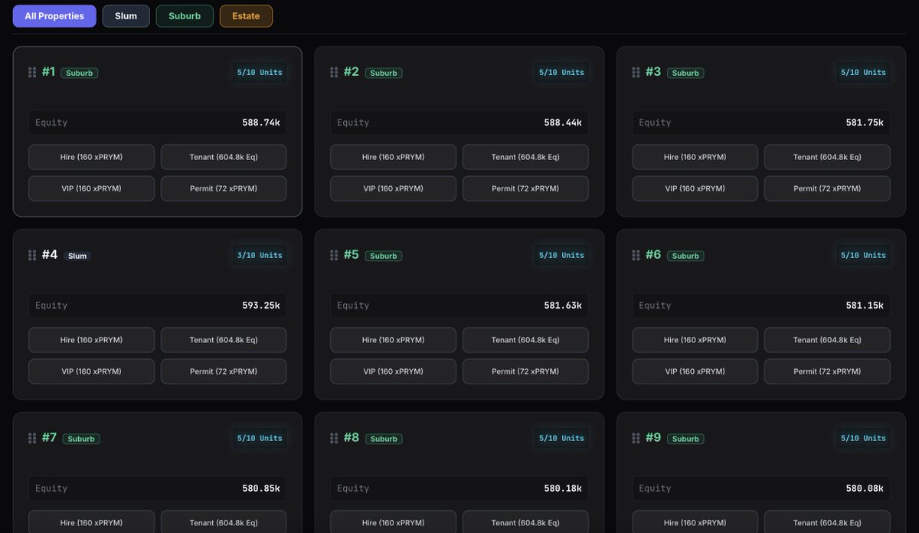Click drag handle icon of property #5

pos(334,256)
